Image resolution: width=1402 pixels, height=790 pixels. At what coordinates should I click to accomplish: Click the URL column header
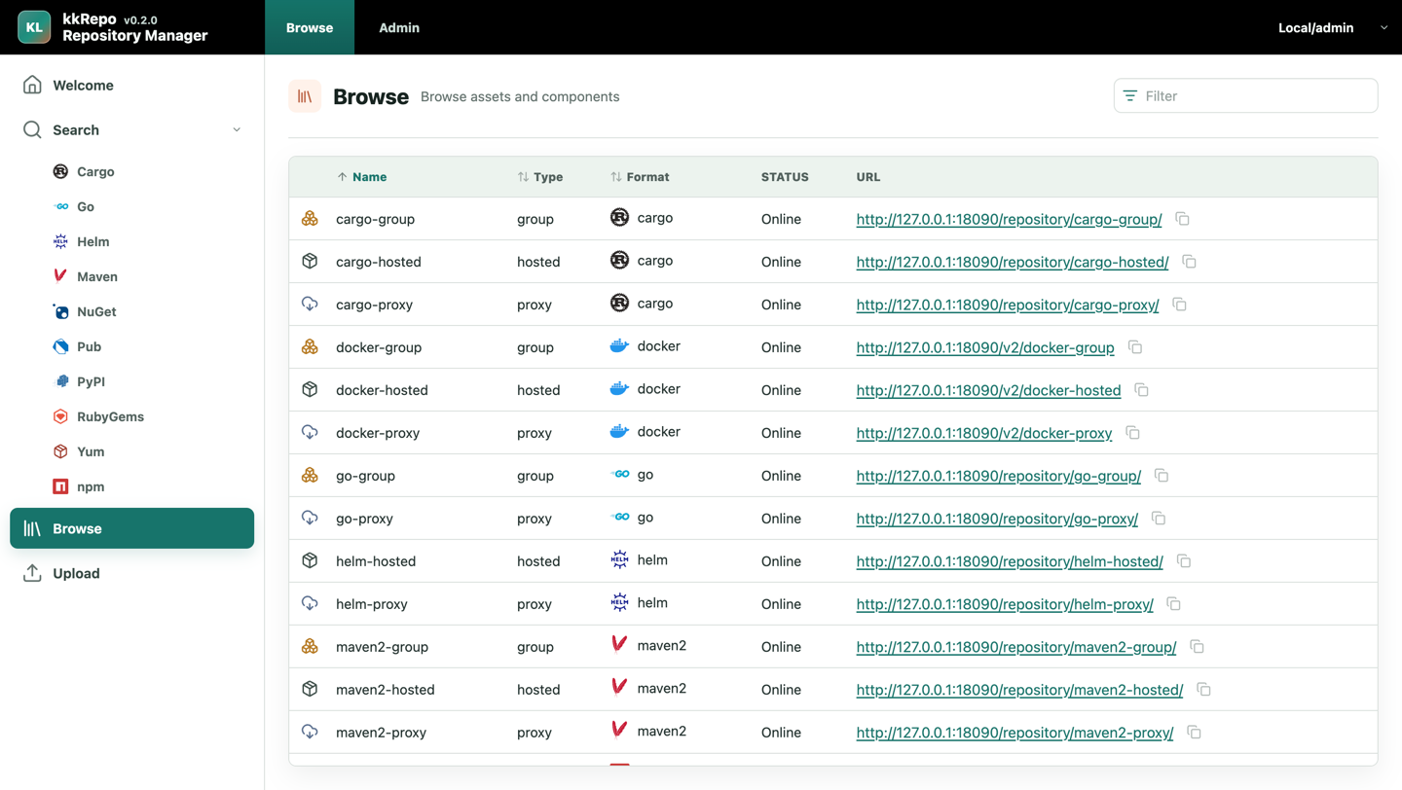[867, 177]
